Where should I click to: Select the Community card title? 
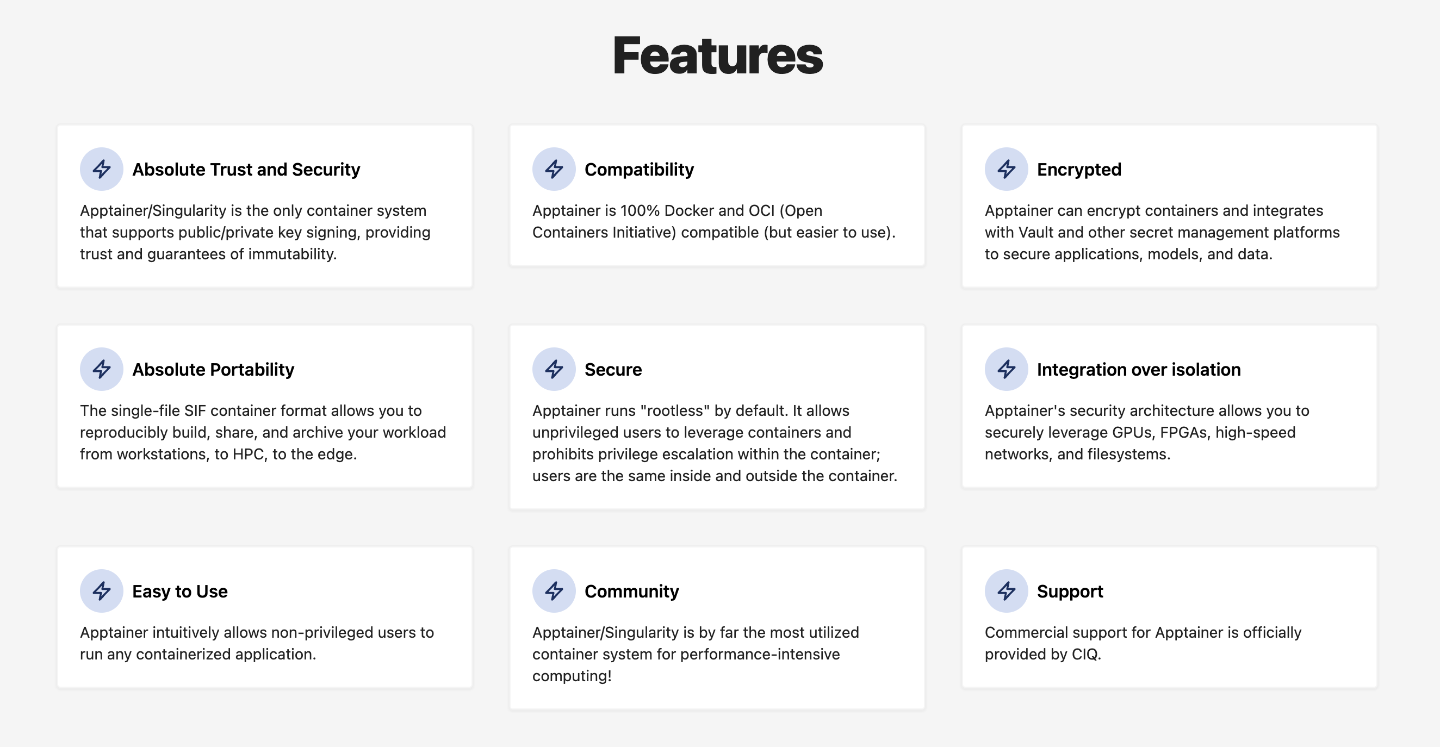[x=632, y=591]
